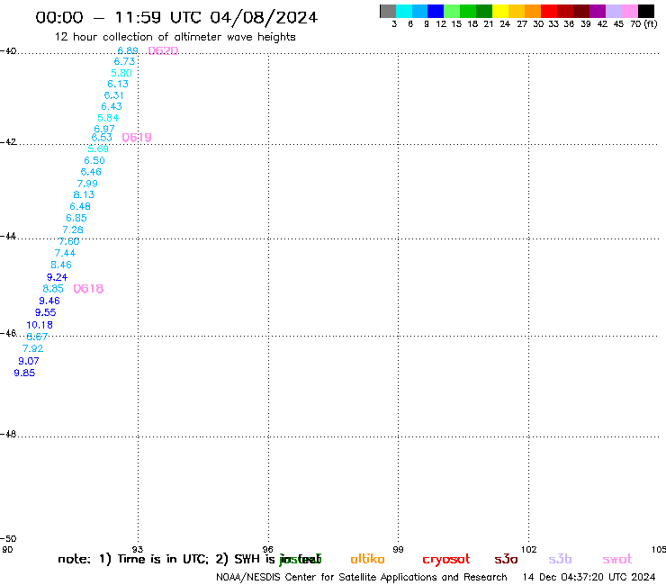This screenshot has height=585, width=666.
Task: Click the 7.99 wave height value
Action: [87, 184]
